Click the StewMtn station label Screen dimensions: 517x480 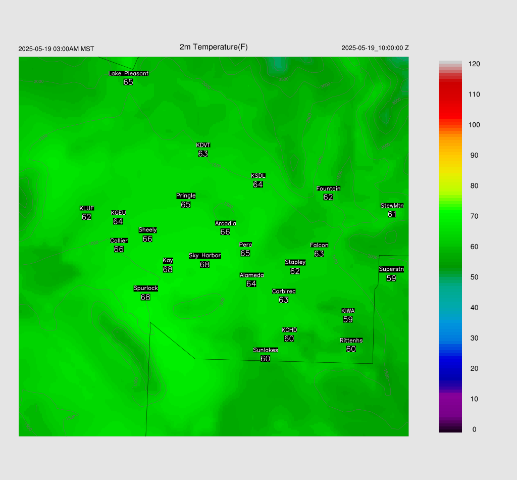(392, 206)
